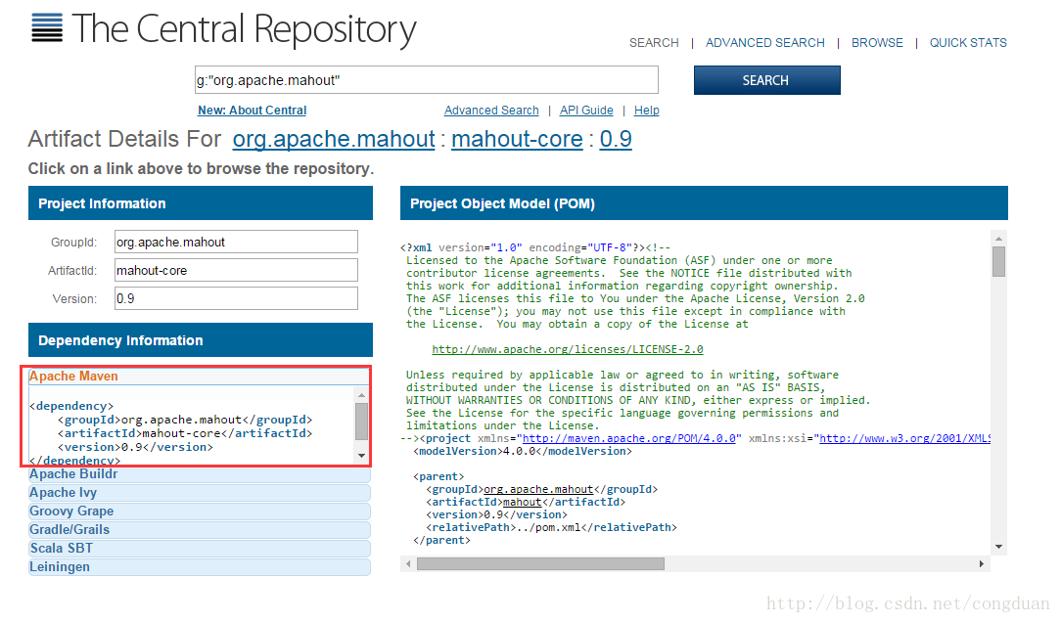Click the ArtifactId text field

pos(236,270)
